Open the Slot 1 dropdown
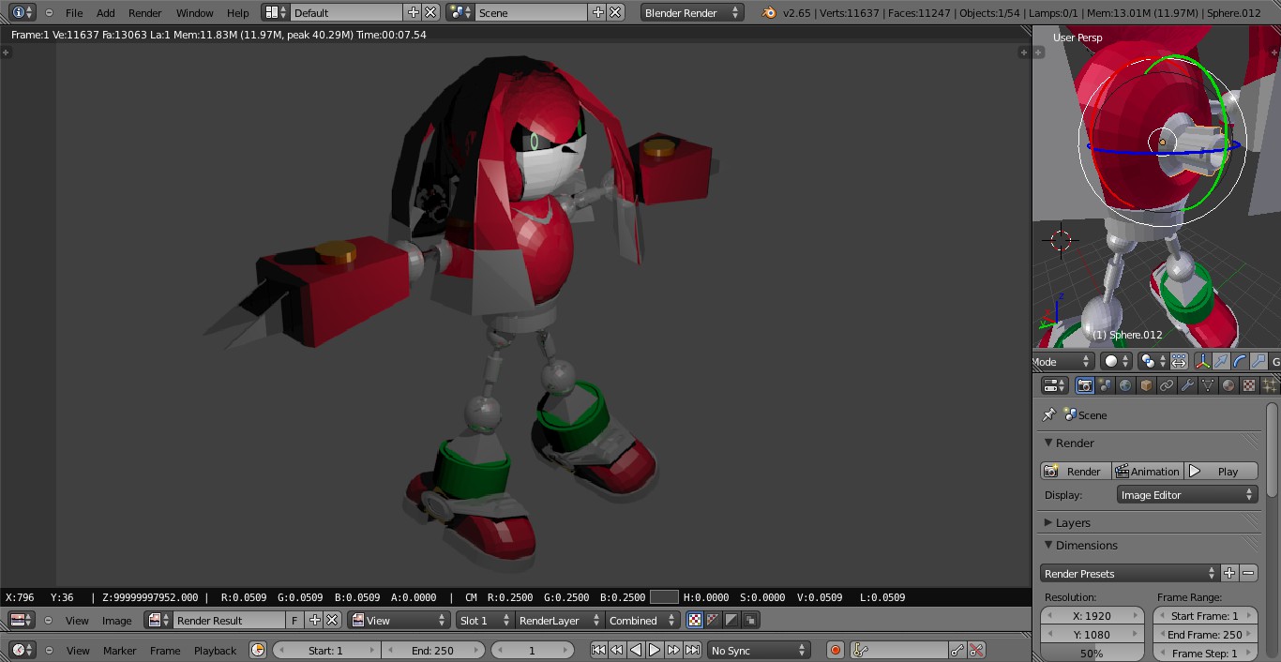1281x662 pixels. pyautogui.click(x=485, y=620)
